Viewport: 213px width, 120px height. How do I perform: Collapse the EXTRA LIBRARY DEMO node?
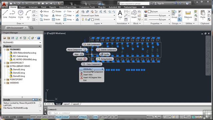5,66
